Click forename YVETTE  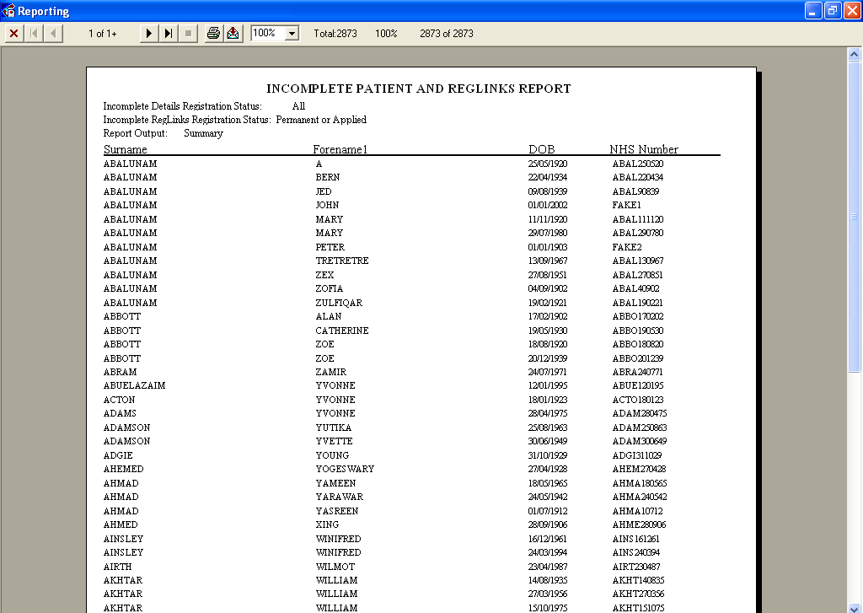334,441
